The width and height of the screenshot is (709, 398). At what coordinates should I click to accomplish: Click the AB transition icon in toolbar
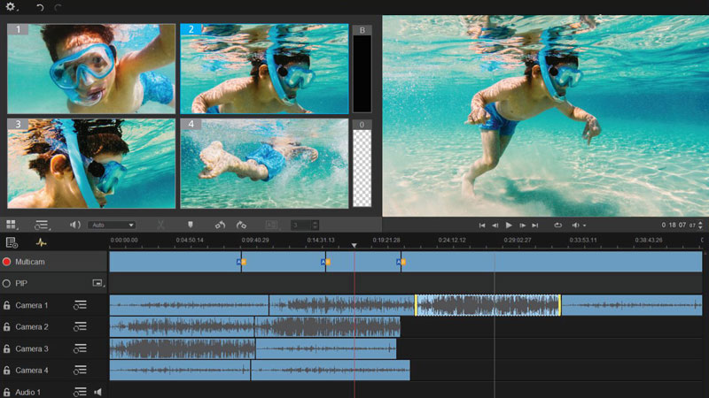tap(272, 225)
